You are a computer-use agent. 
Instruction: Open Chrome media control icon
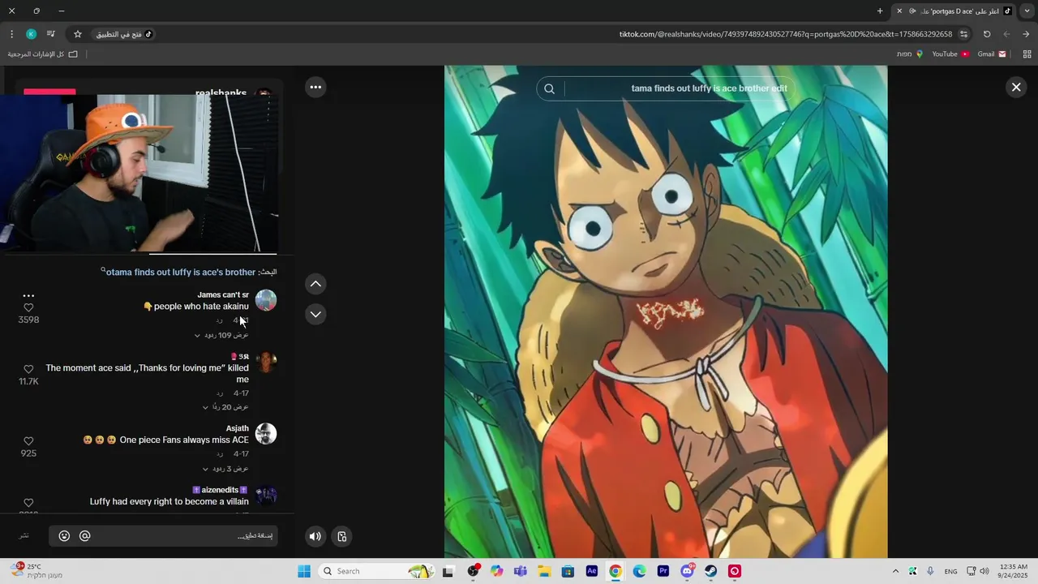[50, 34]
